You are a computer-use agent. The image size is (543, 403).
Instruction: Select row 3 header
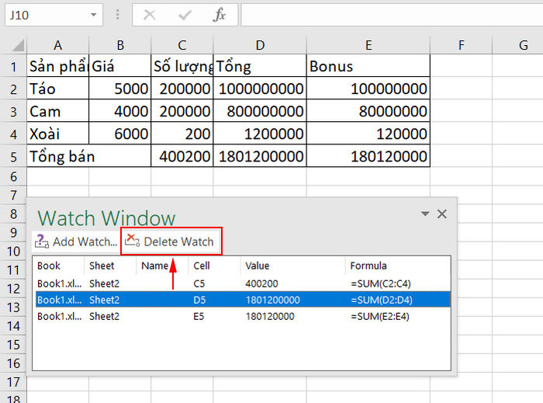13,111
